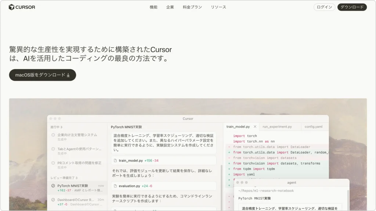Click the agent window title bar
Image resolution: width=376 pixels, height=211 pixels.
pyautogui.click(x=292, y=182)
